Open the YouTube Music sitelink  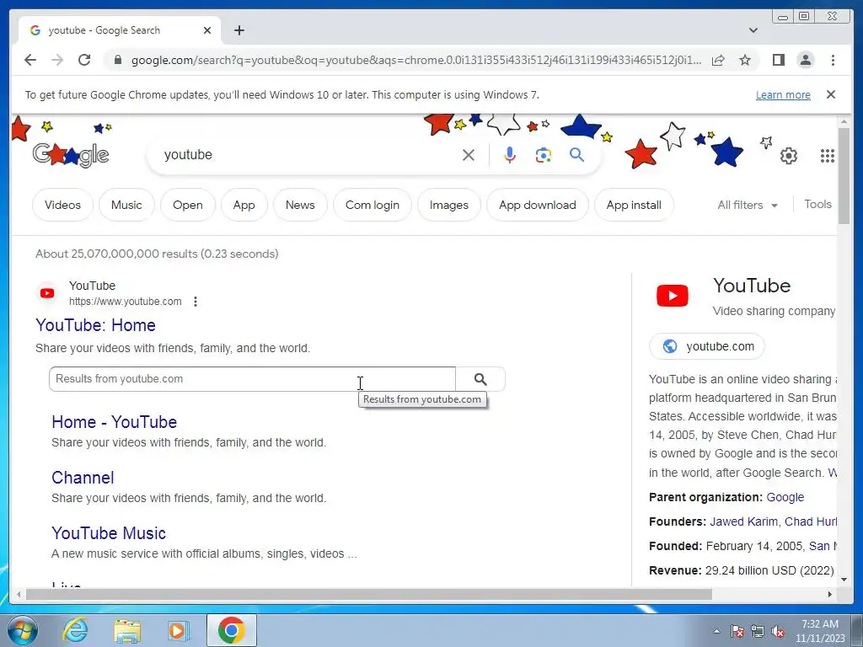click(109, 533)
